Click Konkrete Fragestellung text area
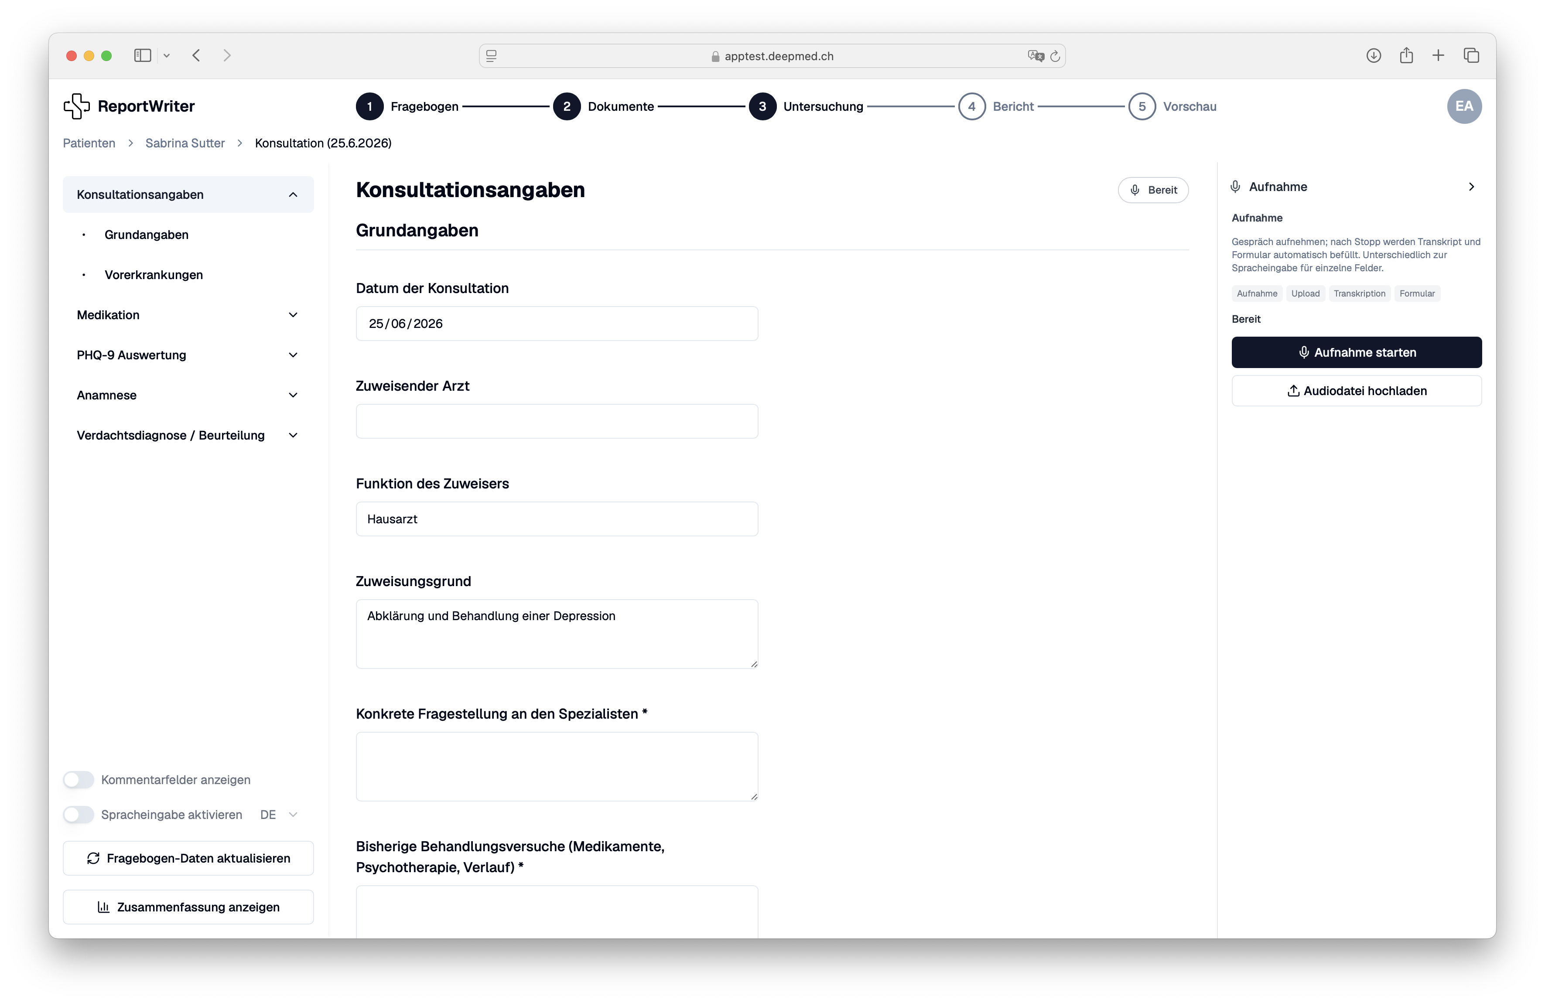The height and width of the screenshot is (1003, 1545). (556, 767)
